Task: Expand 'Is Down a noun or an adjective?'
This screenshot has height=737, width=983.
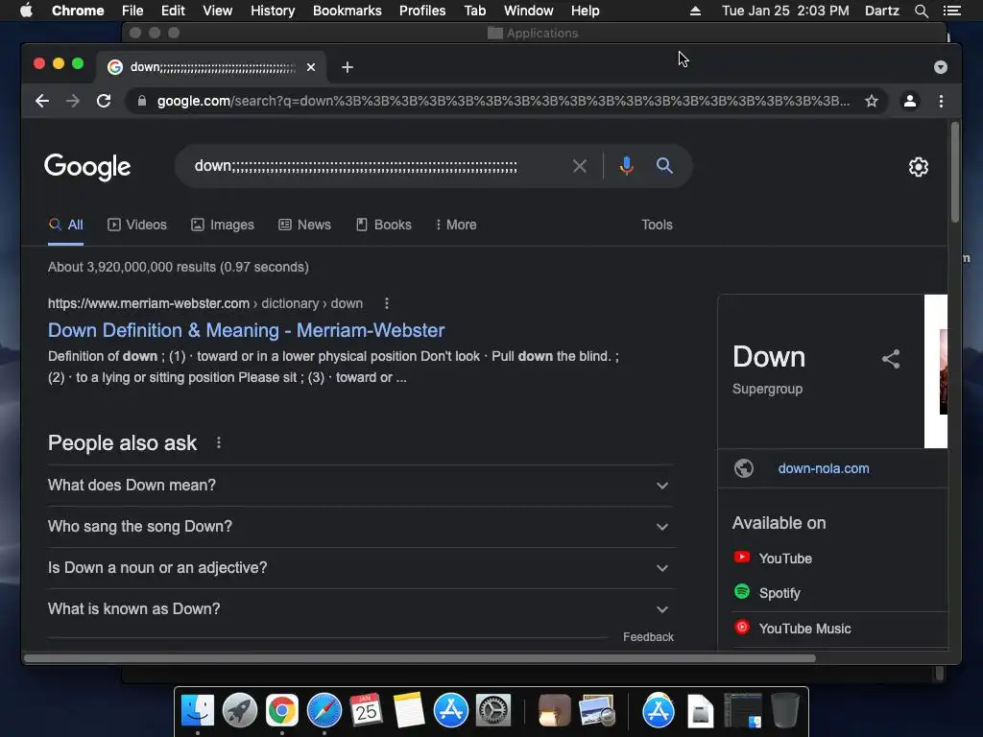Action: click(361, 568)
